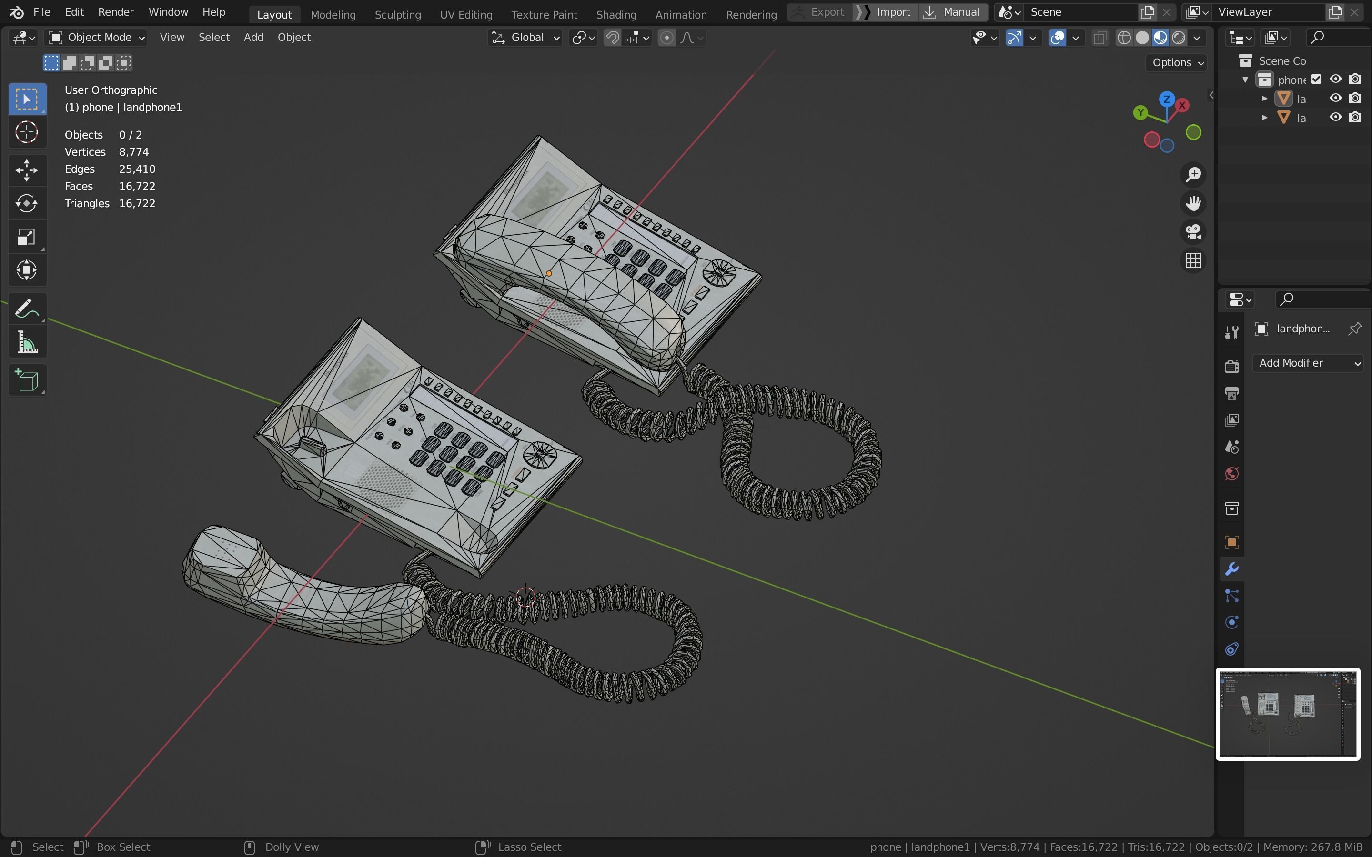The image size is (1372, 857).
Task: Hide the phone collection in viewport
Action: coord(1336,80)
